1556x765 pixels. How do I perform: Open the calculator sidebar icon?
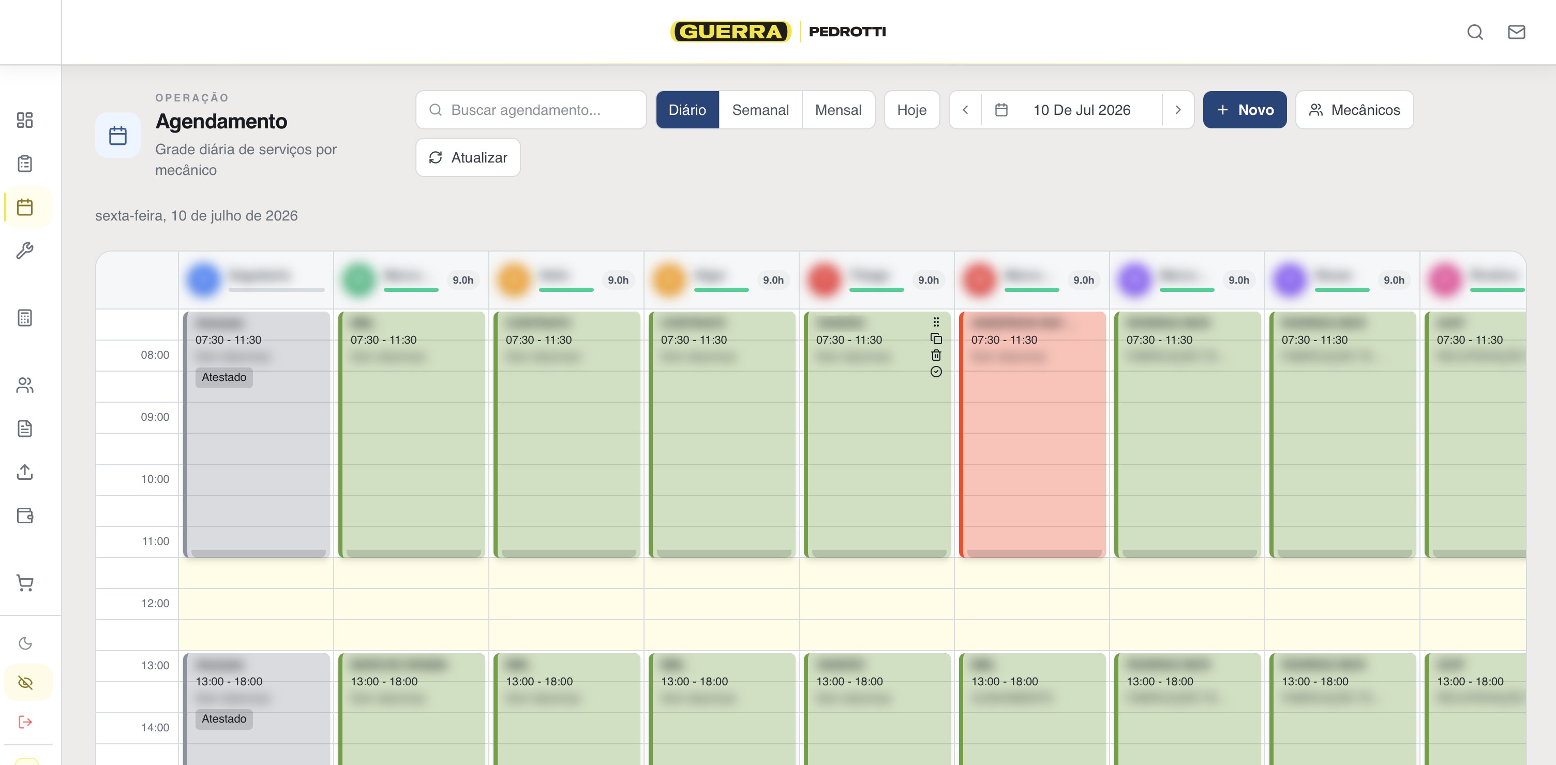(25, 318)
